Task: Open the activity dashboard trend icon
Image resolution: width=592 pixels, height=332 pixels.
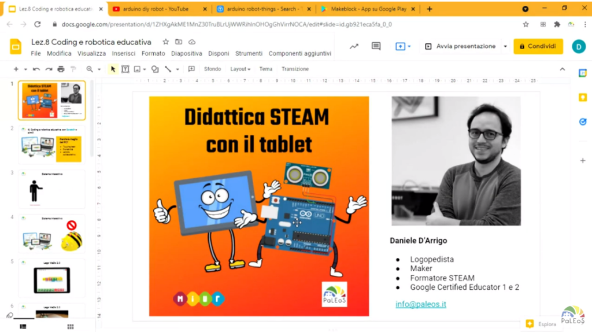Action: 354,46
